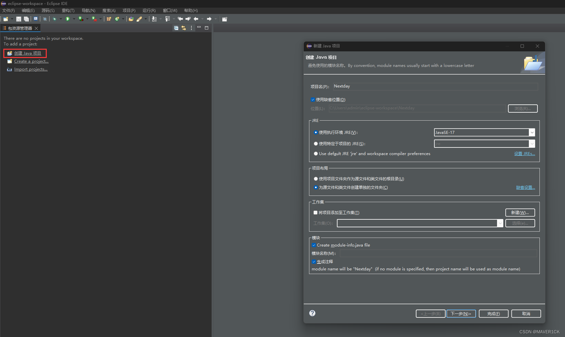
Task: Select 为源文件和类文件创建单独的文件夹 radio
Action: [x=316, y=187]
